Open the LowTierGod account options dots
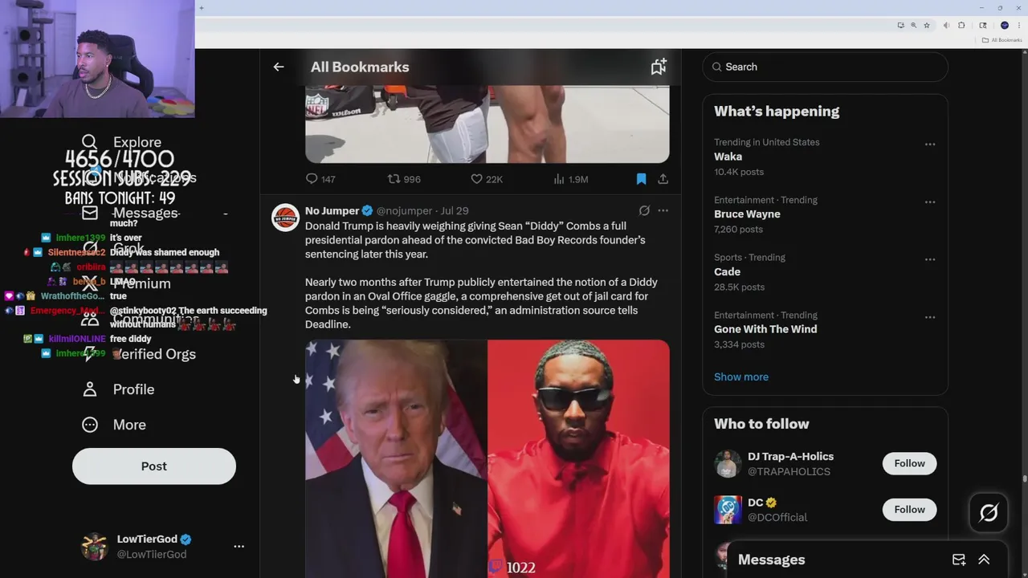Screen dimensions: 1028x578 click(x=239, y=546)
